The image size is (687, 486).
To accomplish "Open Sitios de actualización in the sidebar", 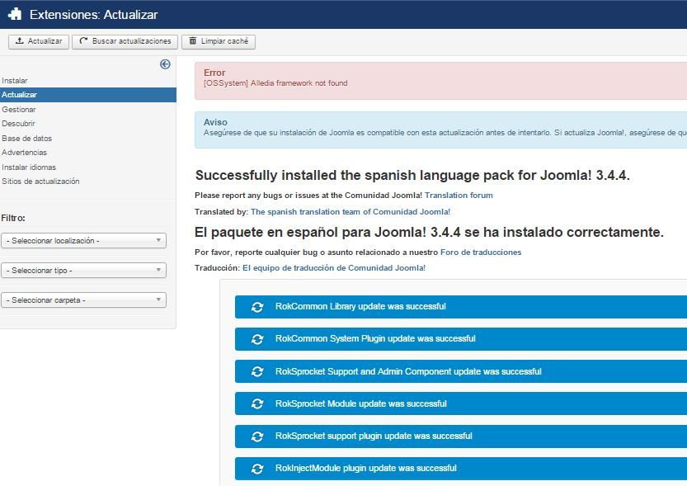I will coord(40,182).
